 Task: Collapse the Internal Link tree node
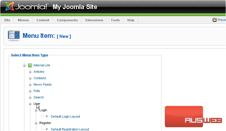pyautogui.click(x=24, y=66)
